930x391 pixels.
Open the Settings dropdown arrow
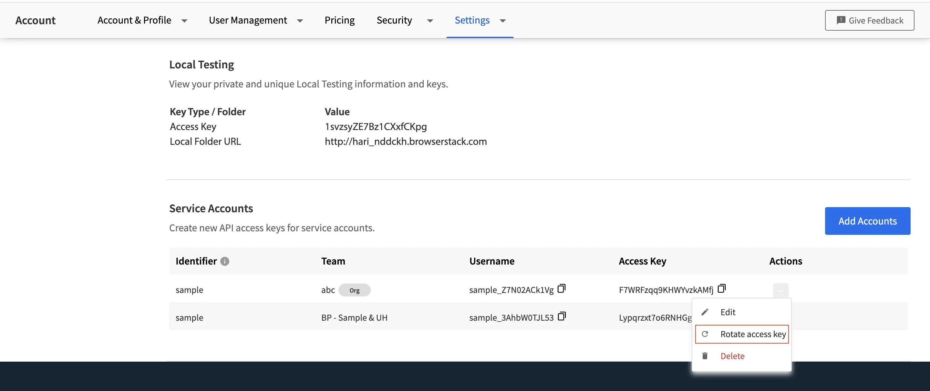coord(502,21)
